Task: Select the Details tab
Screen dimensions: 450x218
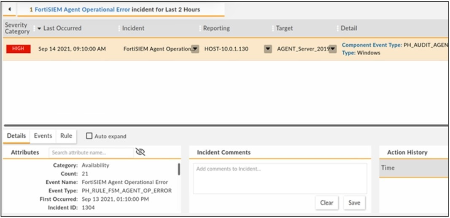Action: [16, 136]
